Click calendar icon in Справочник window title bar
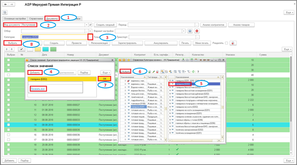 [196, 60]
